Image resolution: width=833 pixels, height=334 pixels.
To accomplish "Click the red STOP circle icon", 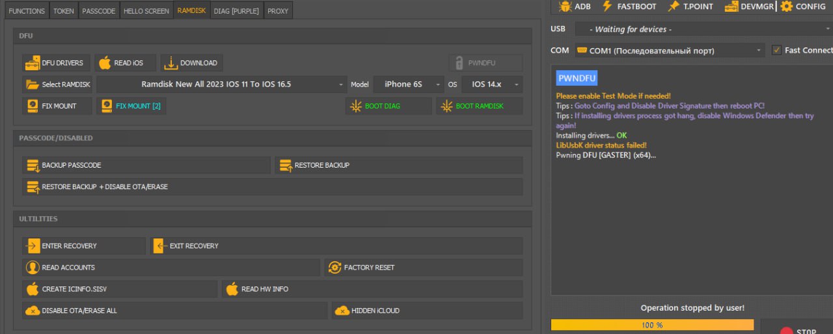I will click(786, 331).
